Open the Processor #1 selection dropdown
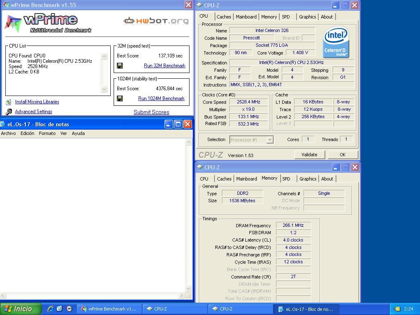This screenshot has width=420, height=315. click(x=270, y=140)
